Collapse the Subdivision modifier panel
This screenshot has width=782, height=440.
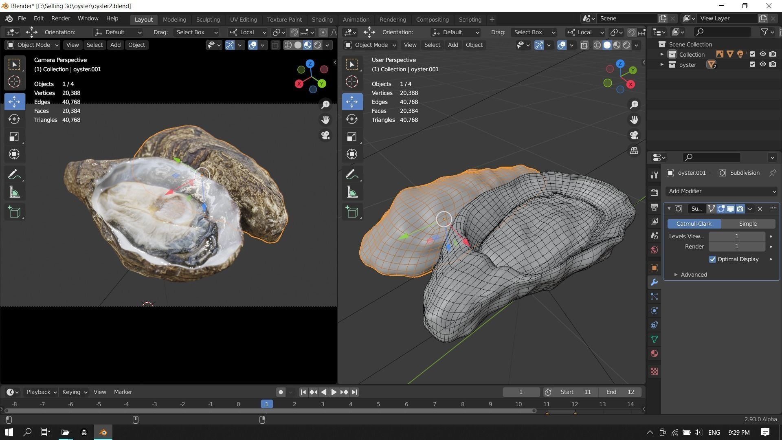(x=669, y=209)
